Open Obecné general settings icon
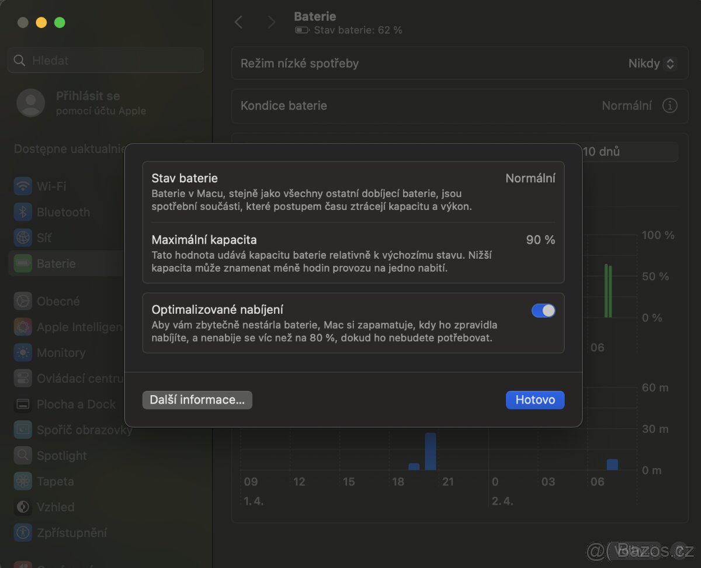Viewport: 701px width, 568px height. pos(23,302)
